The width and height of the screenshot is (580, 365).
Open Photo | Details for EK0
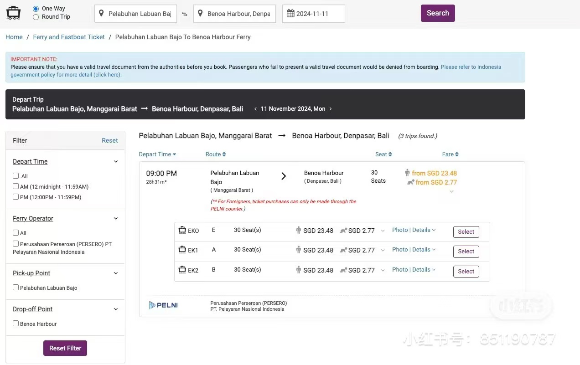414,230
